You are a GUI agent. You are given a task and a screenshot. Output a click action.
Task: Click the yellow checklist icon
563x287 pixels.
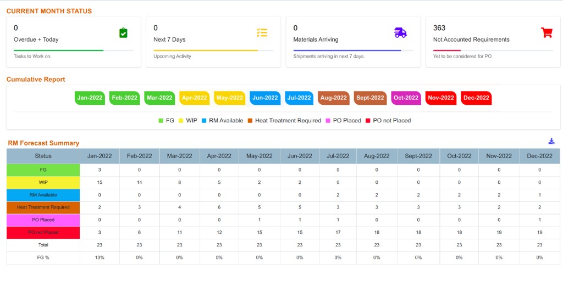tap(262, 32)
